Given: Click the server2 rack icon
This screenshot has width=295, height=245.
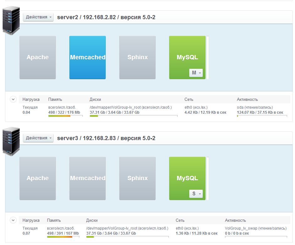Looking at the screenshot, I should [x=11, y=21].
